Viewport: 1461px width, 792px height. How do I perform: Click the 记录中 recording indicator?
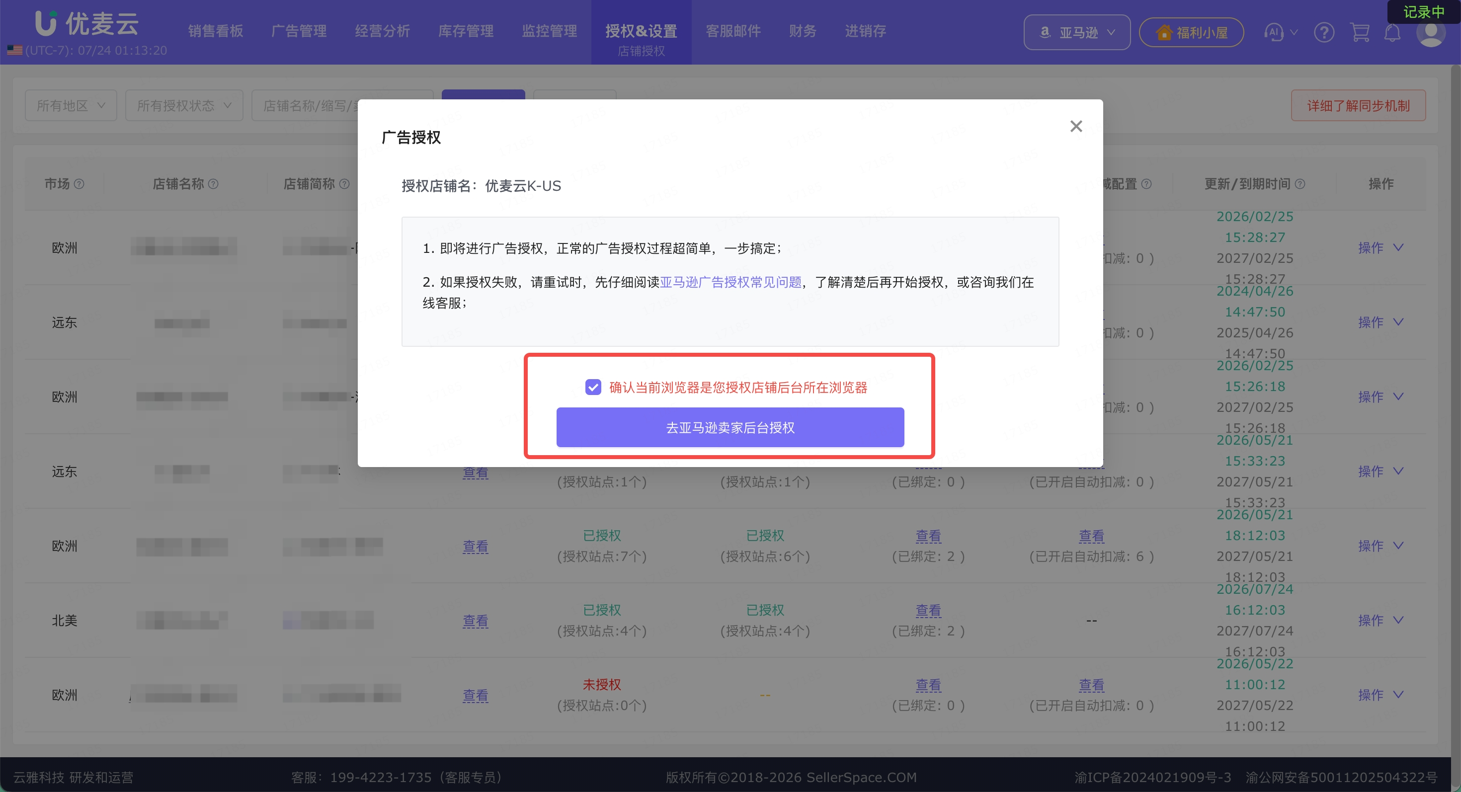tap(1424, 12)
